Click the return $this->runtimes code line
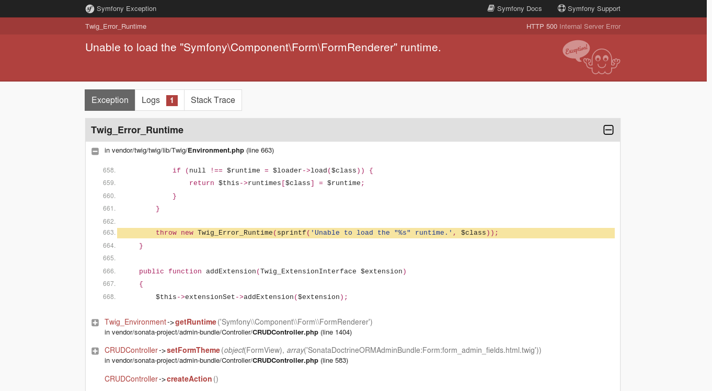Screen dimensions: 712x391 click(277, 183)
